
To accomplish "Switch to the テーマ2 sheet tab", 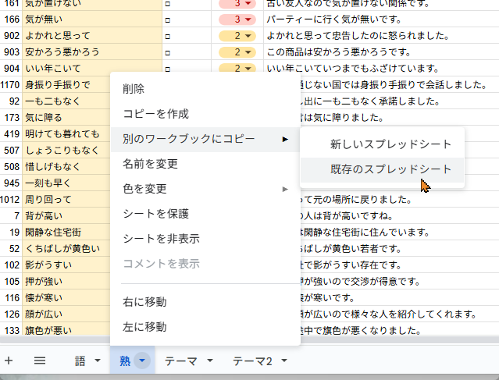I will [x=252, y=360].
